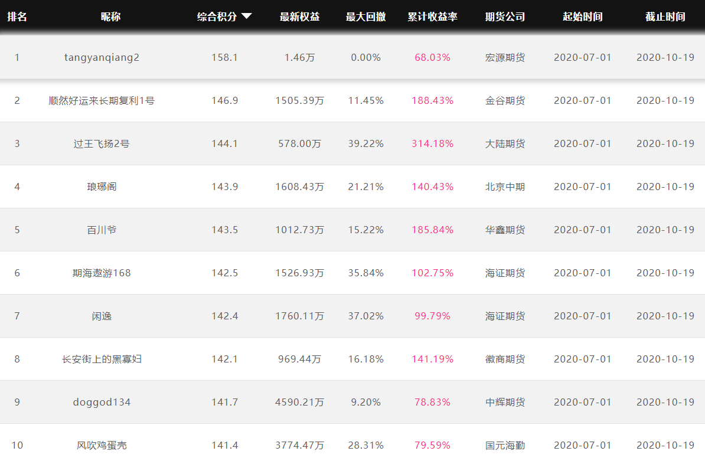Click company 华鑫期货
Image resolution: width=705 pixels, height=464 pixels.
coord(505,230)
